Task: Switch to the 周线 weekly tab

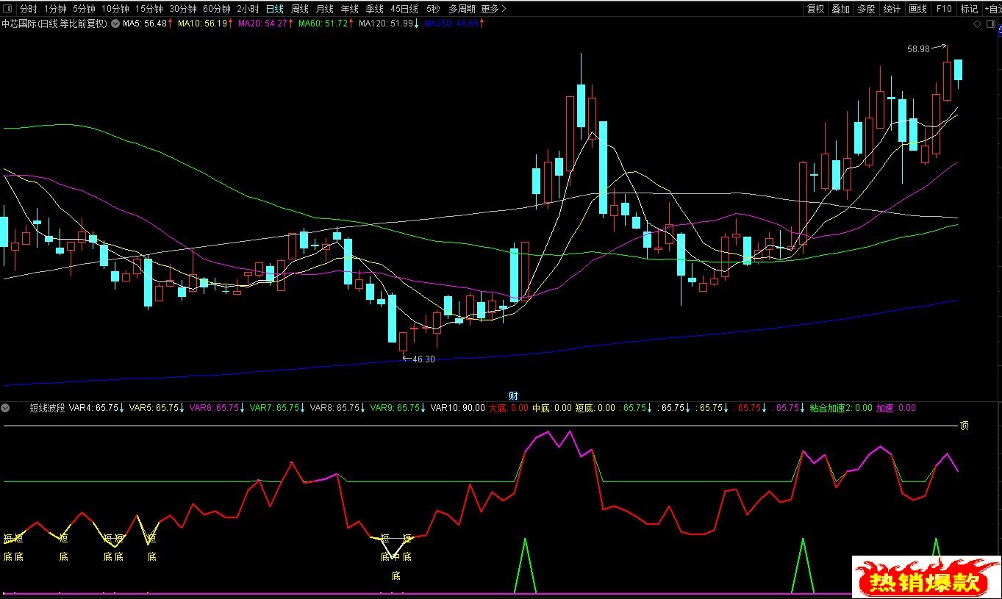Action: click(x=299, y=9)
